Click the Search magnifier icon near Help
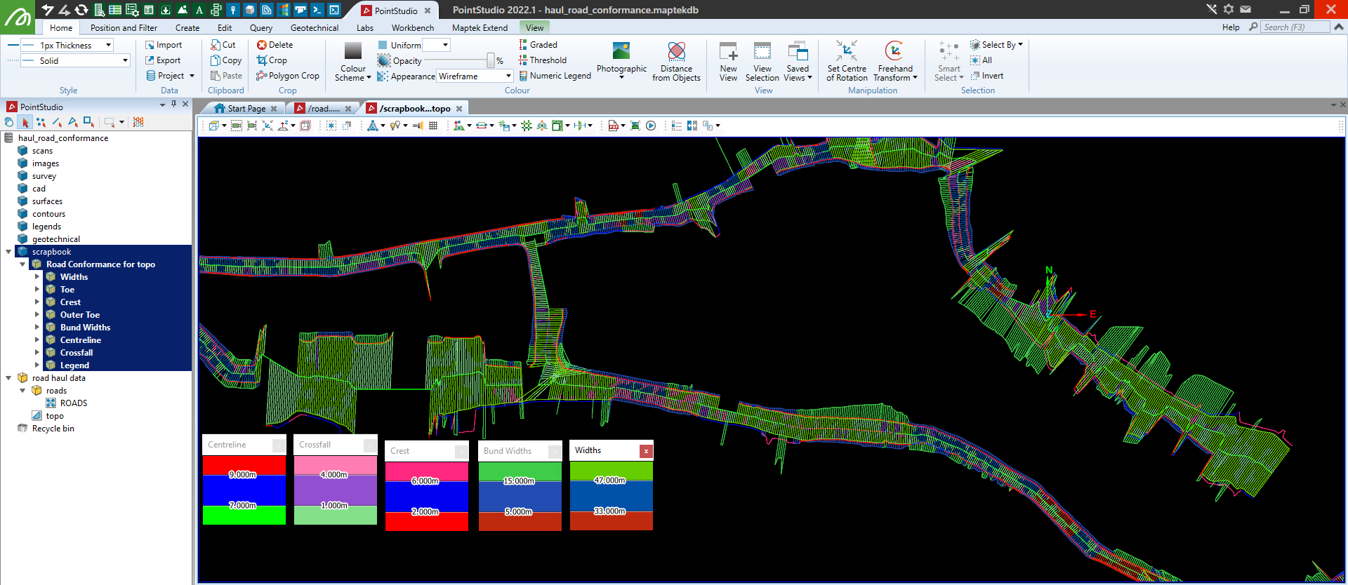 click(1253, 27)
